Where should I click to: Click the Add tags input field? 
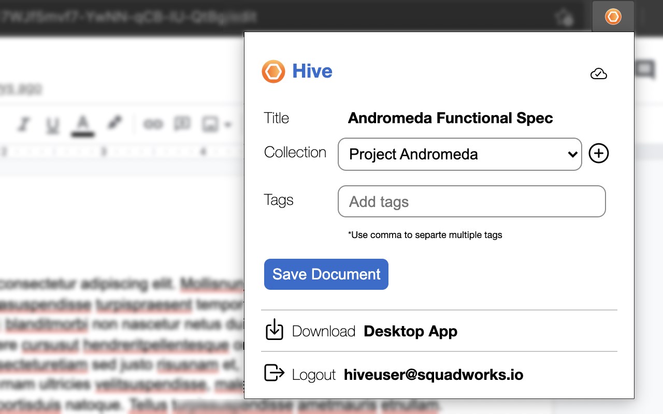coord(471,201)
